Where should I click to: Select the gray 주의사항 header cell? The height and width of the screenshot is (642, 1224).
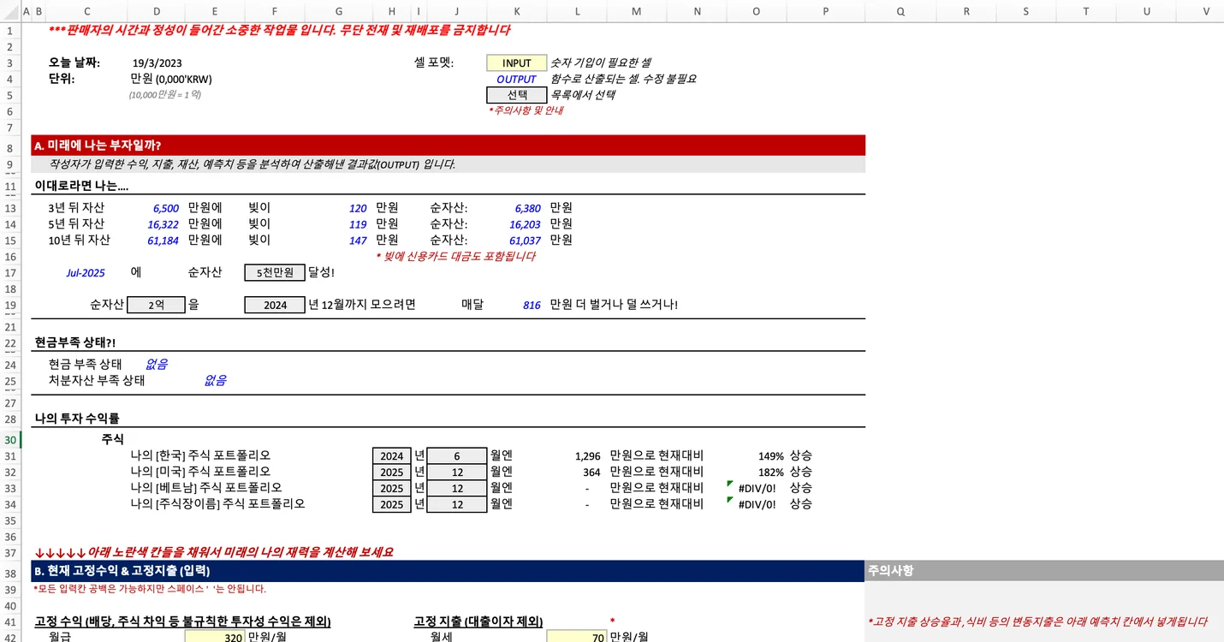pos(1044,571)
